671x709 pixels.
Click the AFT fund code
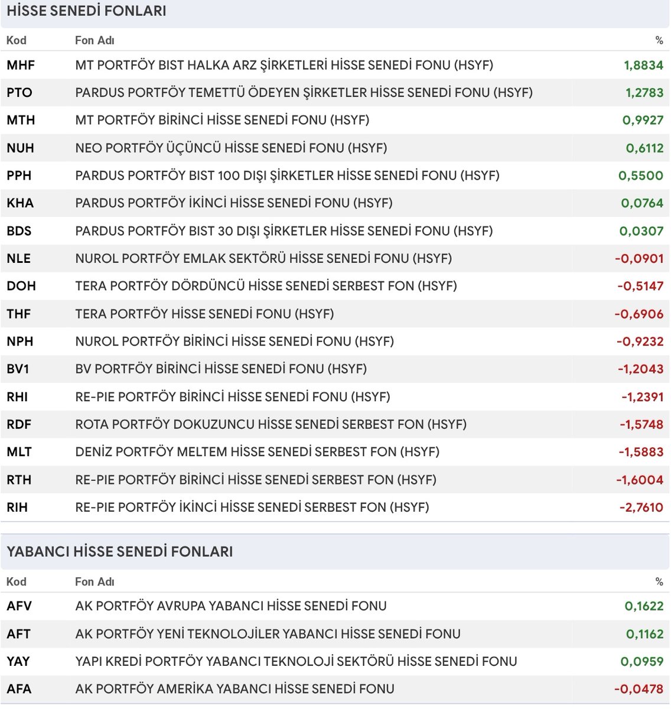(x=18, y=634)
